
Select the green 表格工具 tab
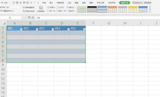(x=125, y=3)
